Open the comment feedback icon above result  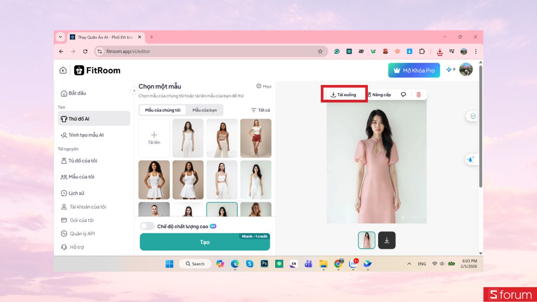[403, 95]
